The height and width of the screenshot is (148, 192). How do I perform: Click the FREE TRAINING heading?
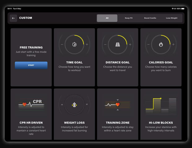tap(31, 47)
